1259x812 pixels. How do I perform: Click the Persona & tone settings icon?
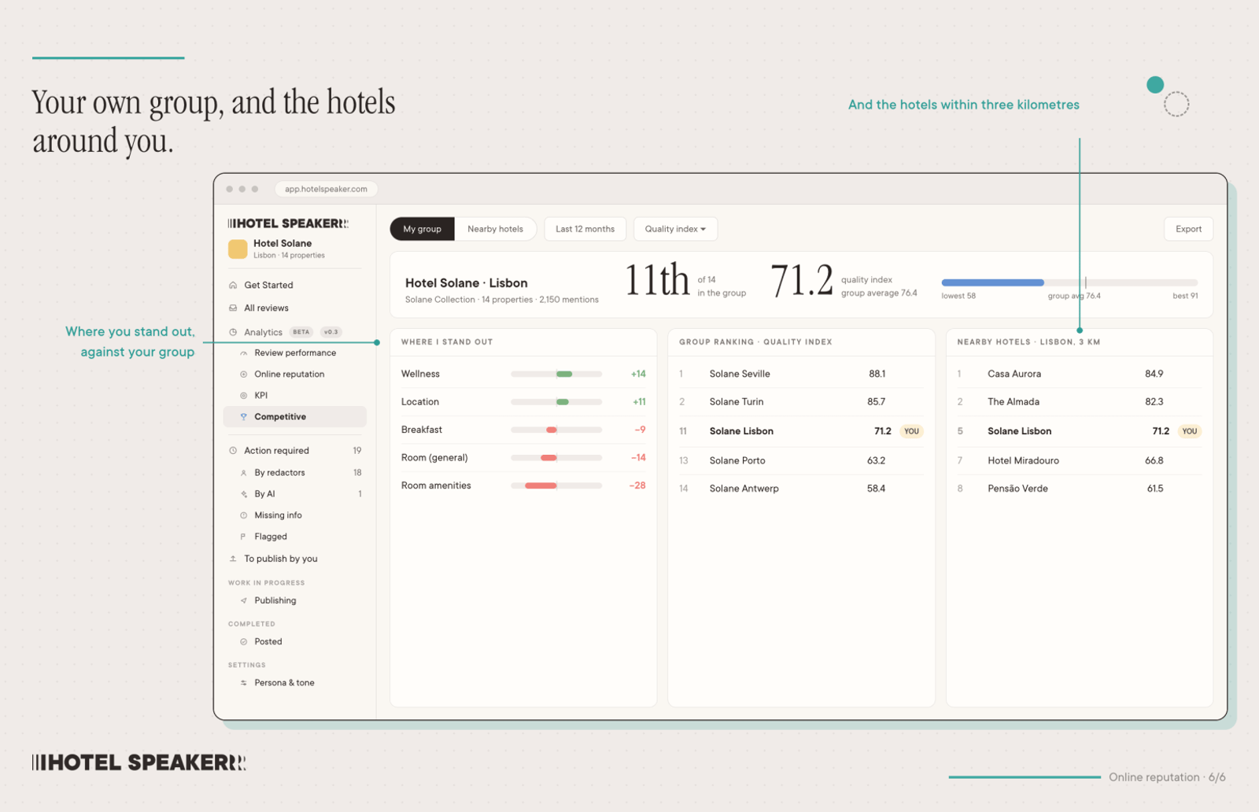tap(244, 683)
